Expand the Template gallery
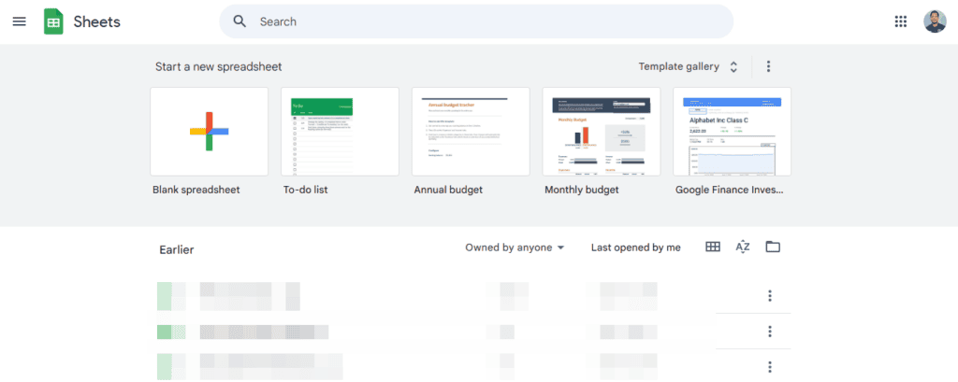This screenshot has height=382, width=958. click(x=689, y=66)
